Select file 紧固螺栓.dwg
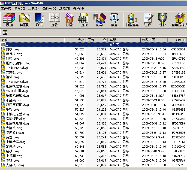The width and height of the screenshot is (187, 170). [x=16, y=119]
